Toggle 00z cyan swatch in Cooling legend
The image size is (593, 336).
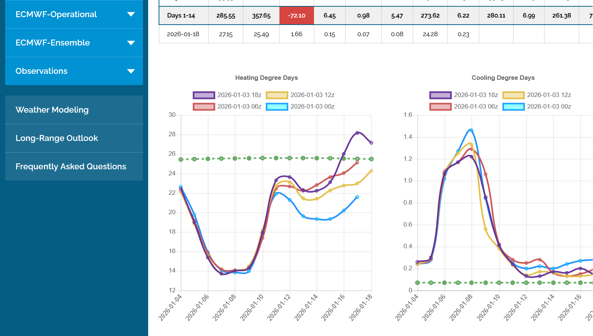click(x=513, y=107)
